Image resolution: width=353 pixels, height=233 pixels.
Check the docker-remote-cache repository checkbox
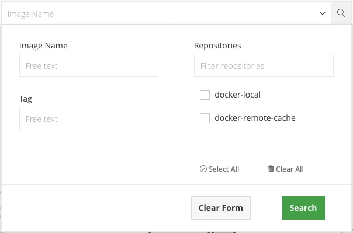tap(205, 119)
